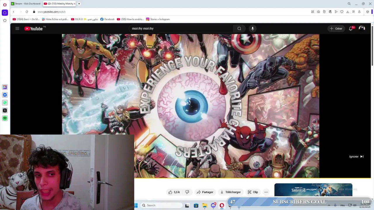The image size is (374, 210).
Task: Click the YouTube search box with matchy matchy
Action: 181,29
